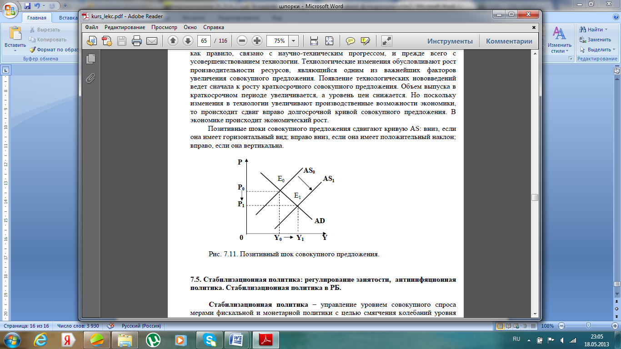The width and height of the screenshot is (621, 349).
Task: Open the Окно menu
Action: coord(190,27)
